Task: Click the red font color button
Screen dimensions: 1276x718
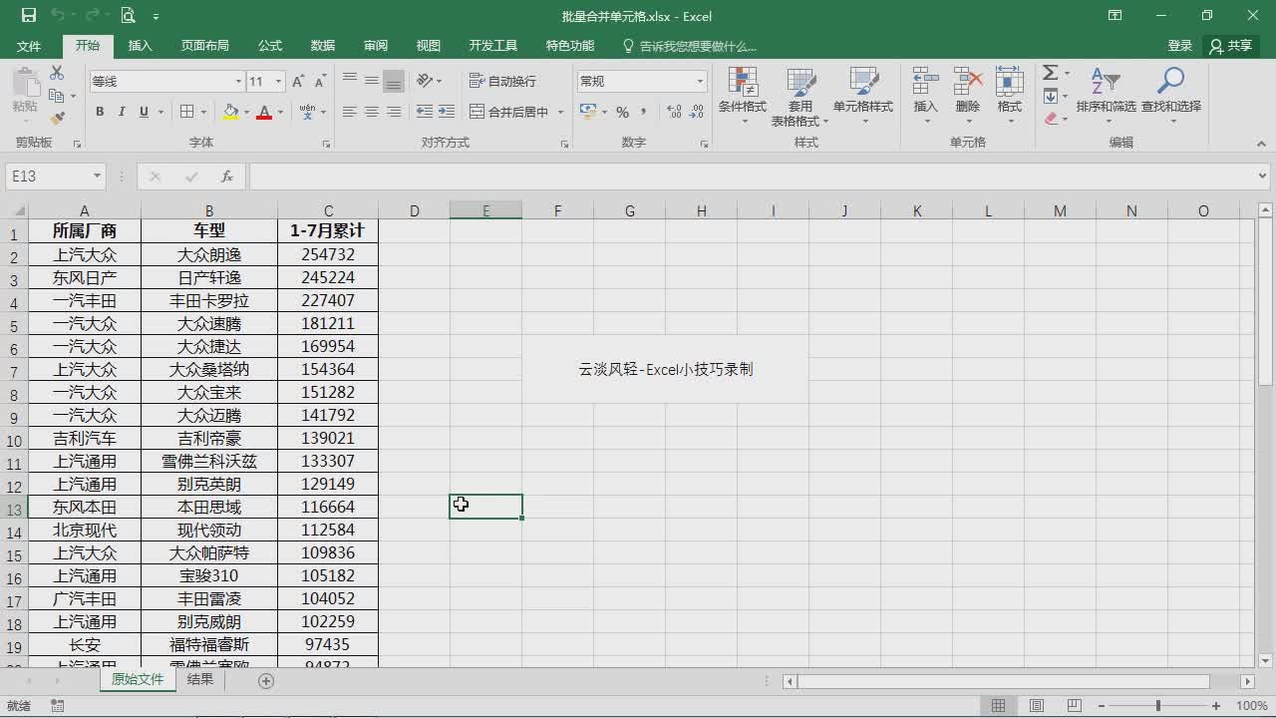Action: point(264,112)
